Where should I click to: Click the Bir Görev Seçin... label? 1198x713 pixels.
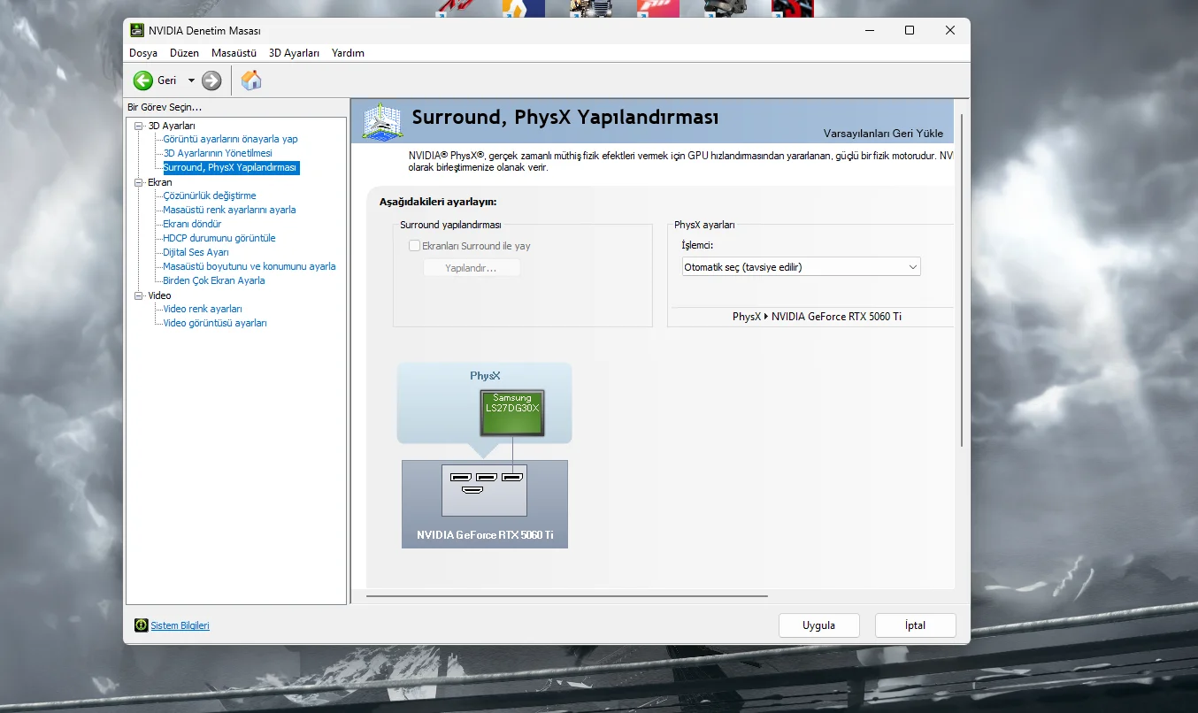click(x=165, y=107)
